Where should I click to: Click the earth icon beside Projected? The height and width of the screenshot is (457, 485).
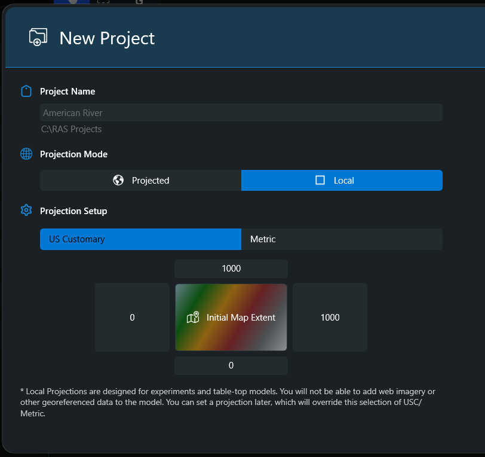(118, 181)
